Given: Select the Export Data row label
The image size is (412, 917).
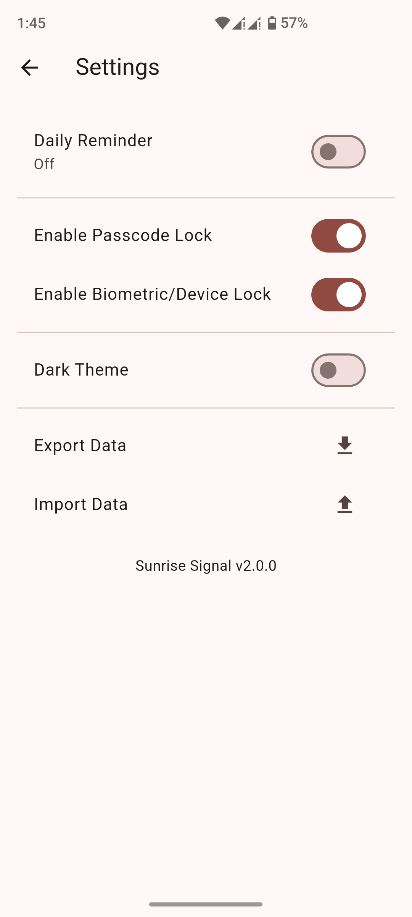Looking at the screenshot, I should point(80,446).
